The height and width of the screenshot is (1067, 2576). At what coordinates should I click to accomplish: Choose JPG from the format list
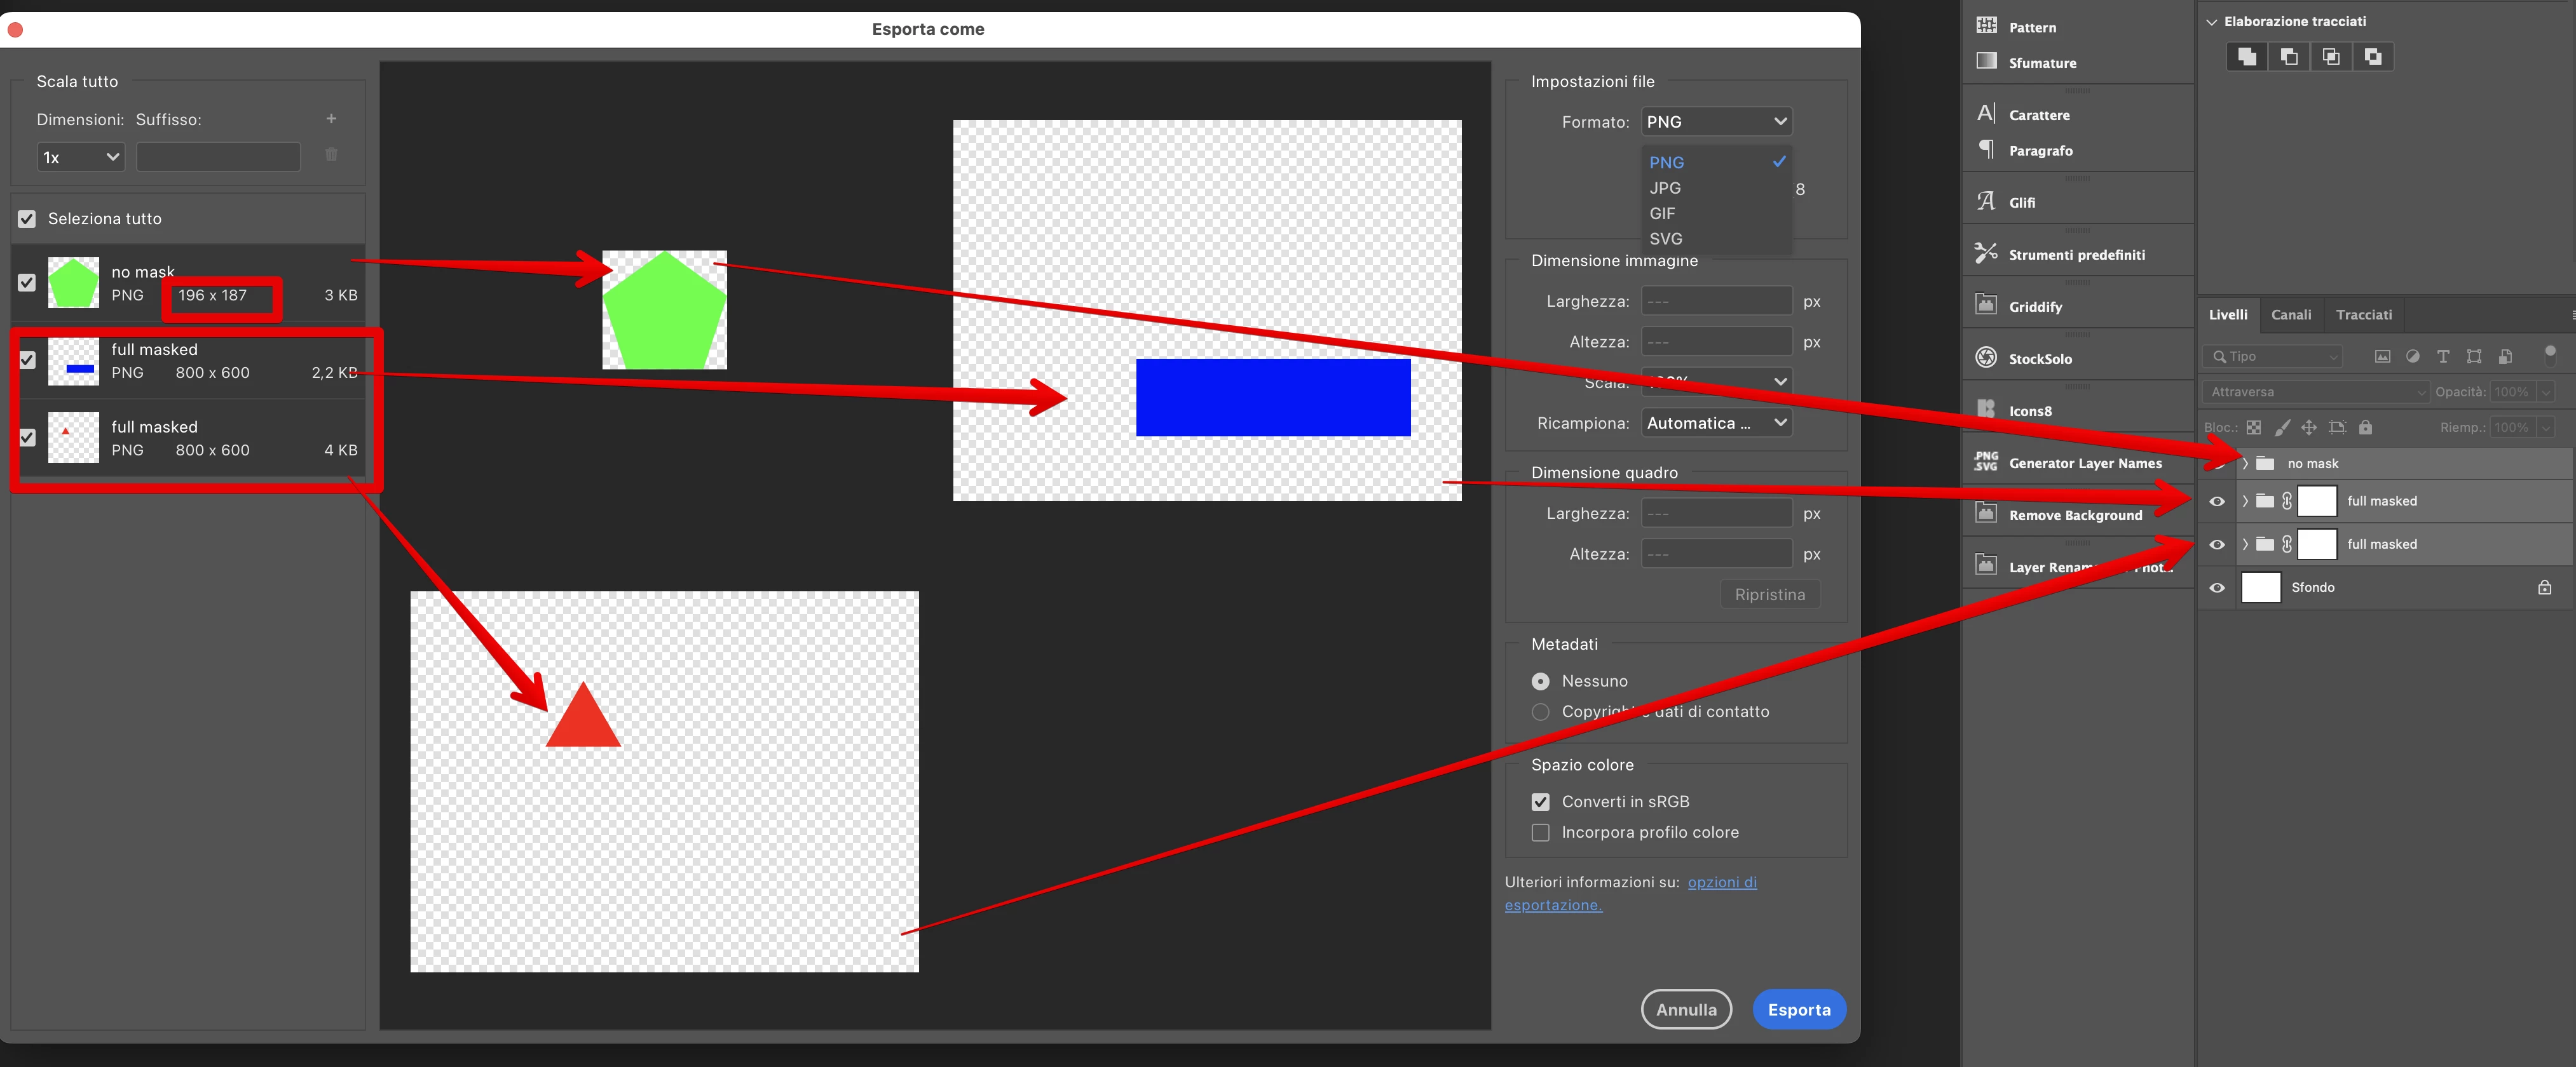1717,188
